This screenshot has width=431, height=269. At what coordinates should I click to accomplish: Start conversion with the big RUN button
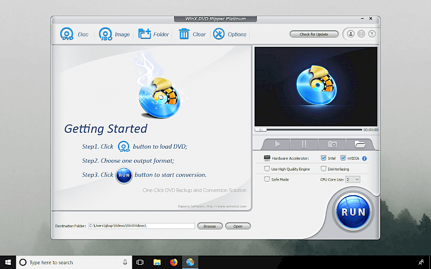coord(353,212)
